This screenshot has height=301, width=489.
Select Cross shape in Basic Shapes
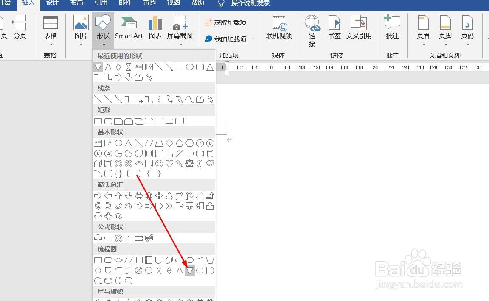[190, 153]
